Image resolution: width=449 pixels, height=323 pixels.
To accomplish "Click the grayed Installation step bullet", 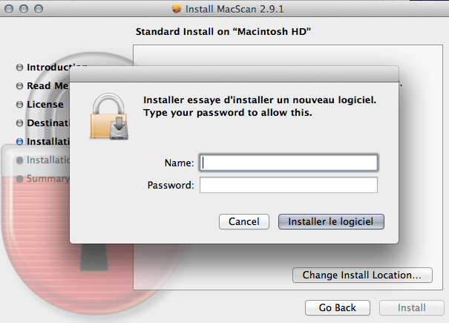I will pyautogui.click(x=19, y=160).
